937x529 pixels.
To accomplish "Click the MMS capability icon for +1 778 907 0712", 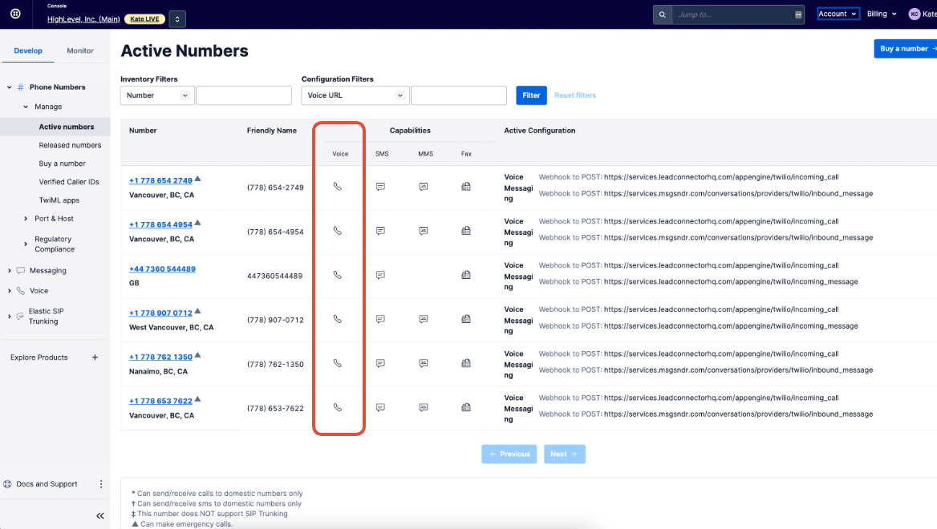I will coord(423,319).
